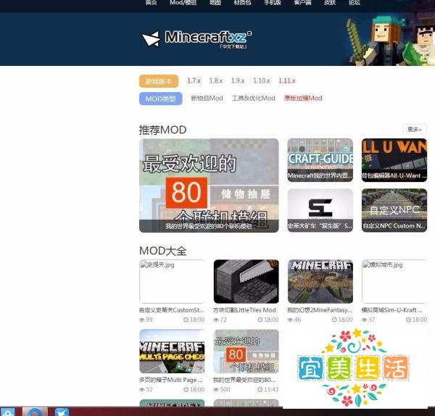Click the highlighted blue-ring browser taskbar icon
The width and height of the screenshot is (435, 416).
[35, 412]
